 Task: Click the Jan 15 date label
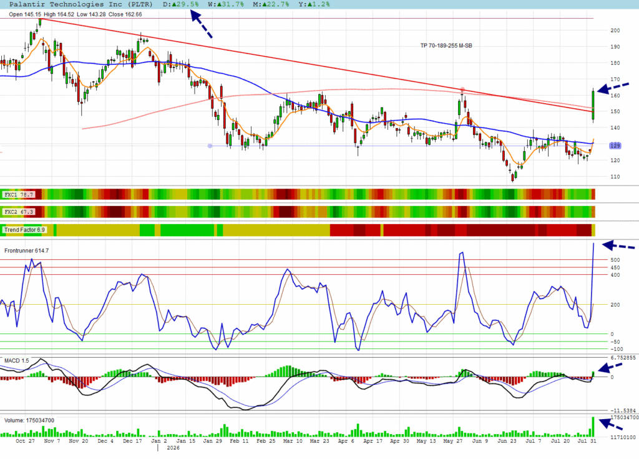click(186, 441)
